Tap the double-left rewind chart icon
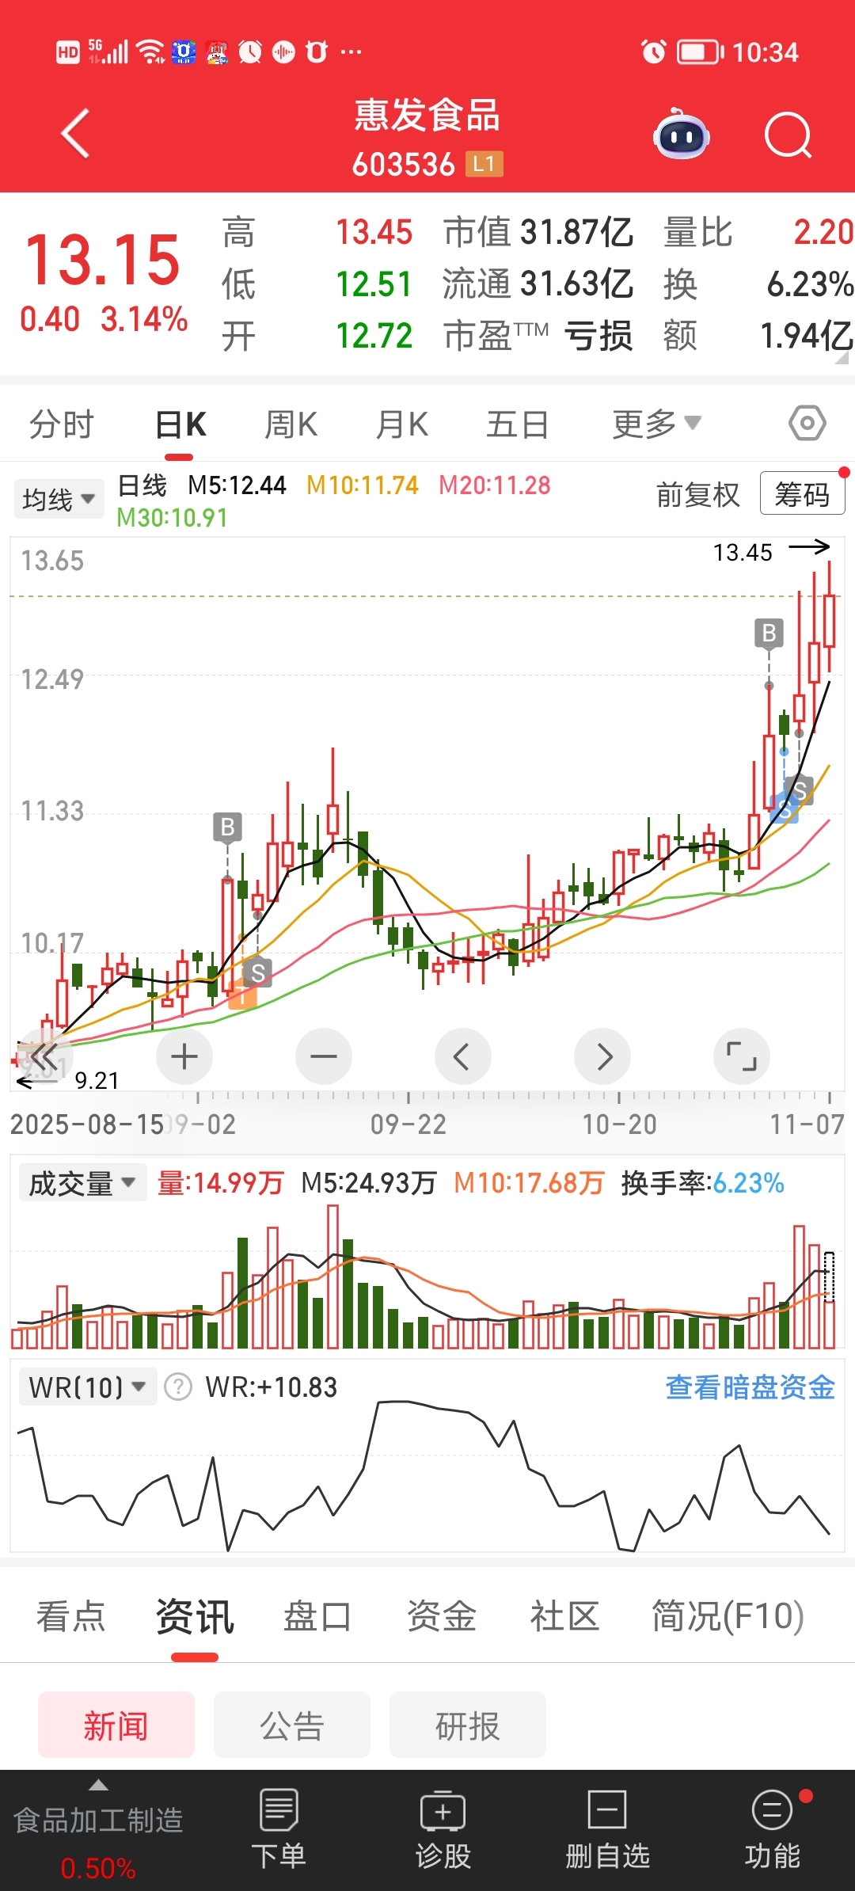 (44, 1056)
